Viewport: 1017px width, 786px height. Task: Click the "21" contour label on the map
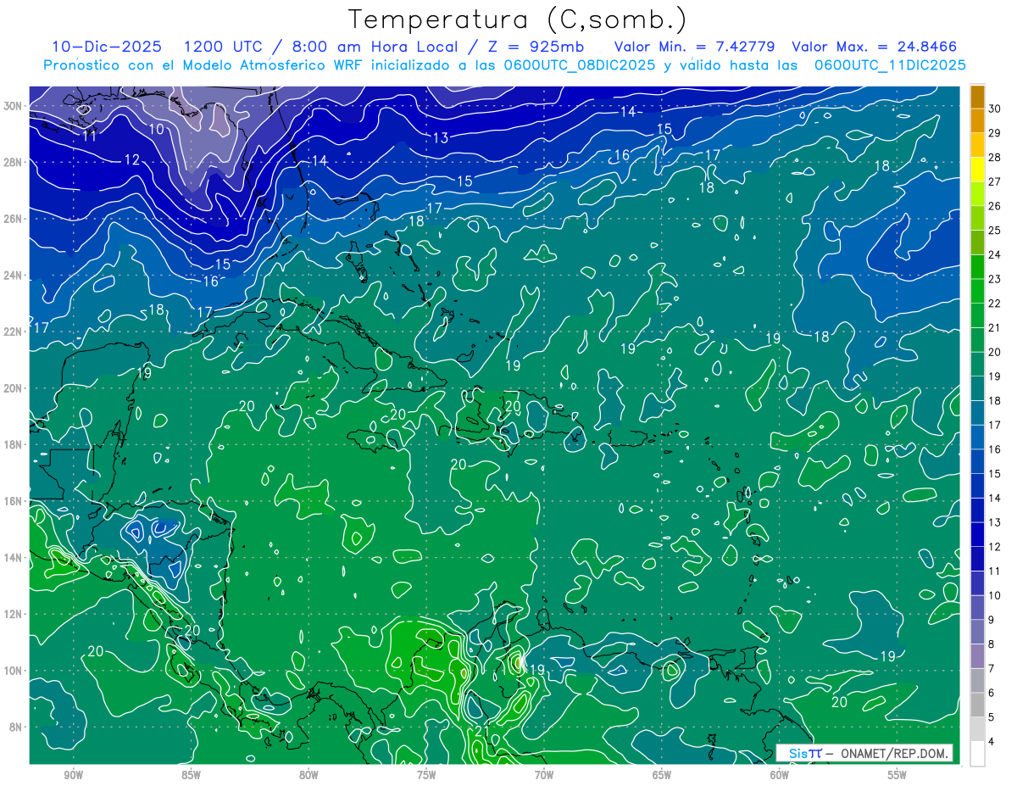(x=482, y=730)
